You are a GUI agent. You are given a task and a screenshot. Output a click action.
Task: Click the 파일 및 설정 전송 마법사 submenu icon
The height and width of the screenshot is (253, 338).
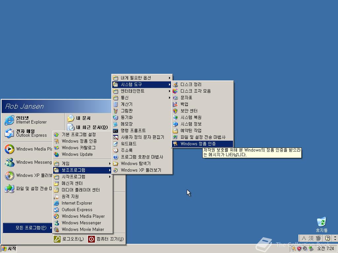[175, 137]
